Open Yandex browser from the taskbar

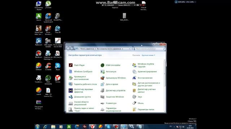click(x=92, y=126)
